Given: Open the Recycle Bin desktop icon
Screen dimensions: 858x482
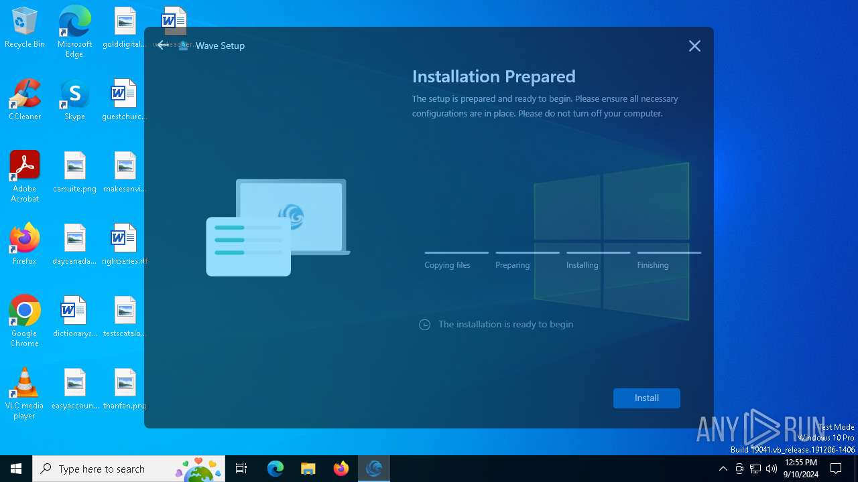Looking at the screenshot, I should (25, 27).
